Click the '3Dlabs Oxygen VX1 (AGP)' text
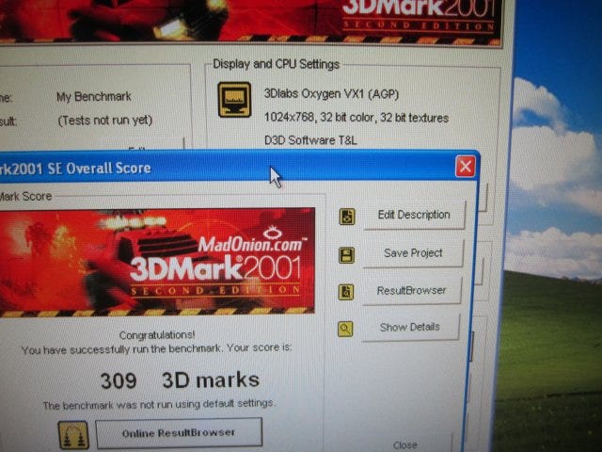 (x=331, y=93)
